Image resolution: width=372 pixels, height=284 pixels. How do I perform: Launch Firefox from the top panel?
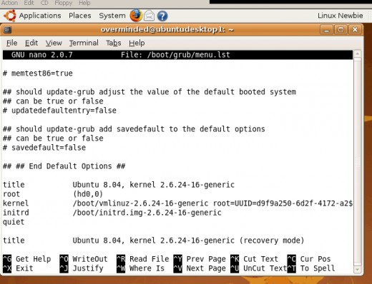(136, 16)
